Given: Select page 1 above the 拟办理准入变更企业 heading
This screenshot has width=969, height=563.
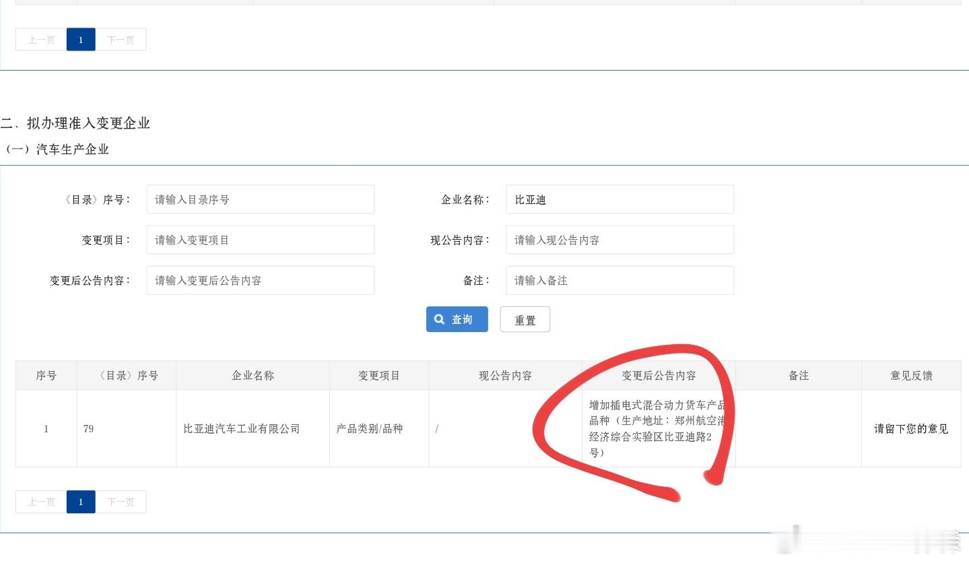Looking at the screenshot, I should pyautogui.click(x=81, y=40).
